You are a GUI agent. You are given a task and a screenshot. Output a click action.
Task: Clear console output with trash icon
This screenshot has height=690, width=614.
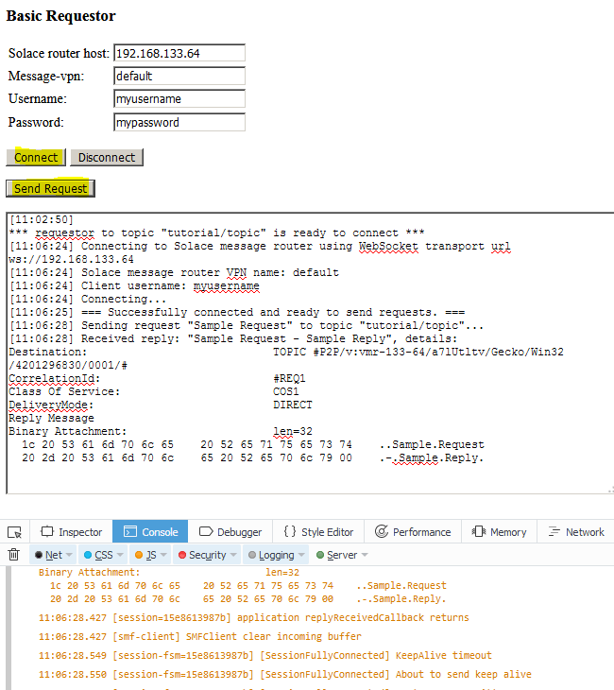13,555
